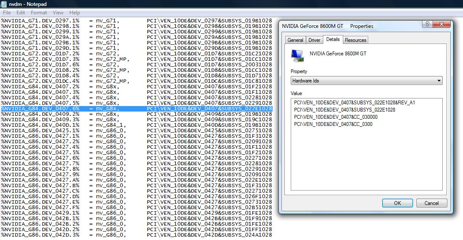
Task: Click the line starting %NVIDIA_G72.DEV_01D7.2%
Action: point(136,54)
